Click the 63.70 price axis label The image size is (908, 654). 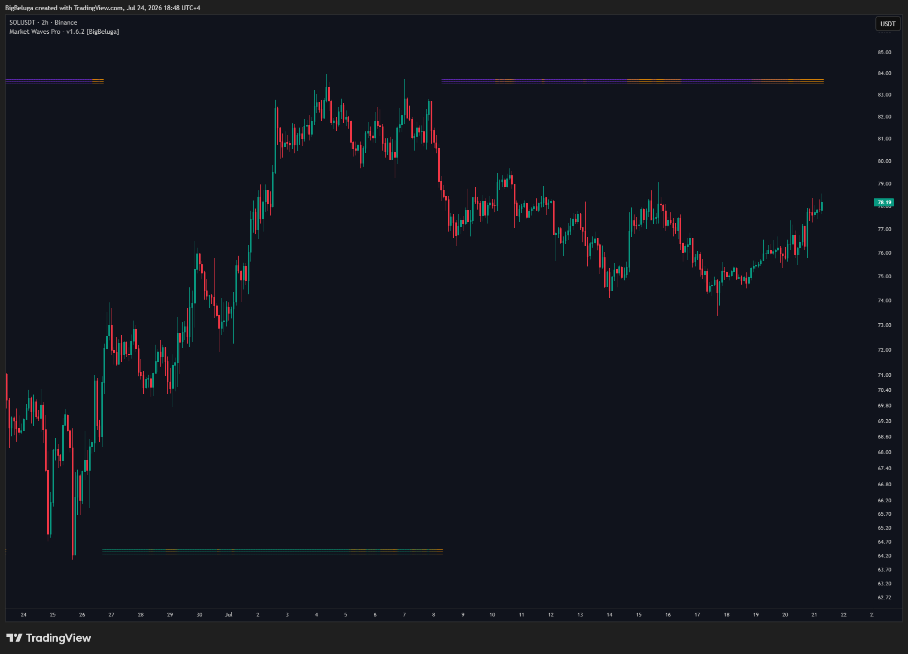pos(884,570)
